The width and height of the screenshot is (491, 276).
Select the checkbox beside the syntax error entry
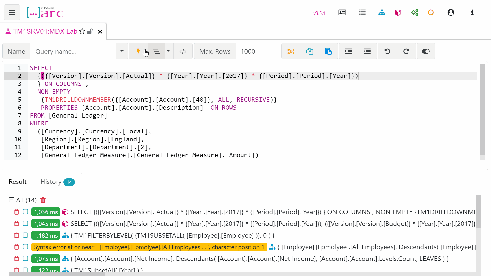(25, 247)
